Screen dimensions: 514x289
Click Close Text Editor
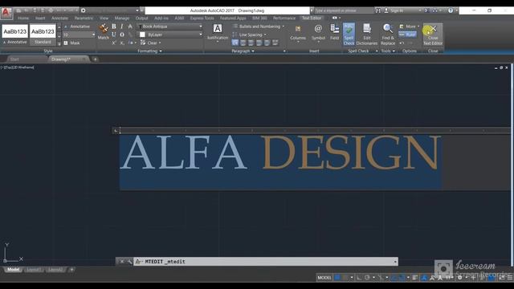coord(433,34)
